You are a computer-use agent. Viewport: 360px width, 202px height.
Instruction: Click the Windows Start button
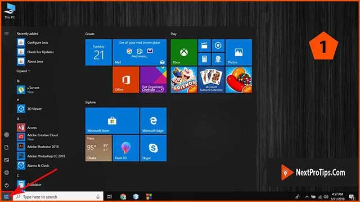(6, 197)
